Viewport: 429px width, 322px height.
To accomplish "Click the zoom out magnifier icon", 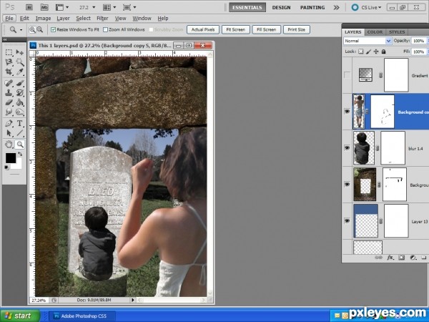I will 40,29.
